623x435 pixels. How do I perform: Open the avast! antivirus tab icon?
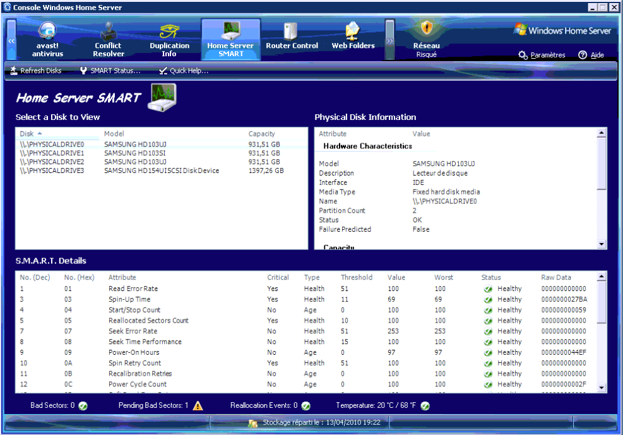[47, 30]
